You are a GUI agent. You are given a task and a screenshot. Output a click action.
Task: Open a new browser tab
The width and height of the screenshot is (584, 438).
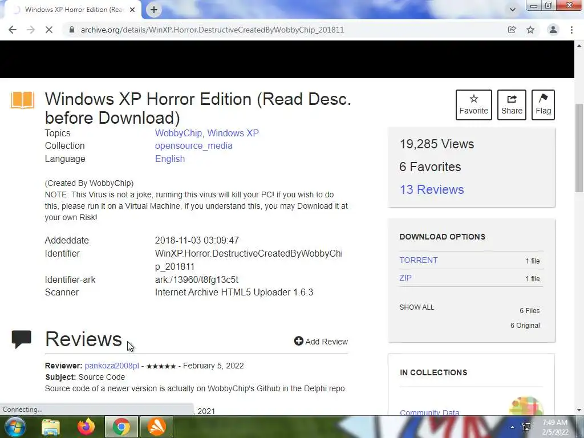point(154,10)
